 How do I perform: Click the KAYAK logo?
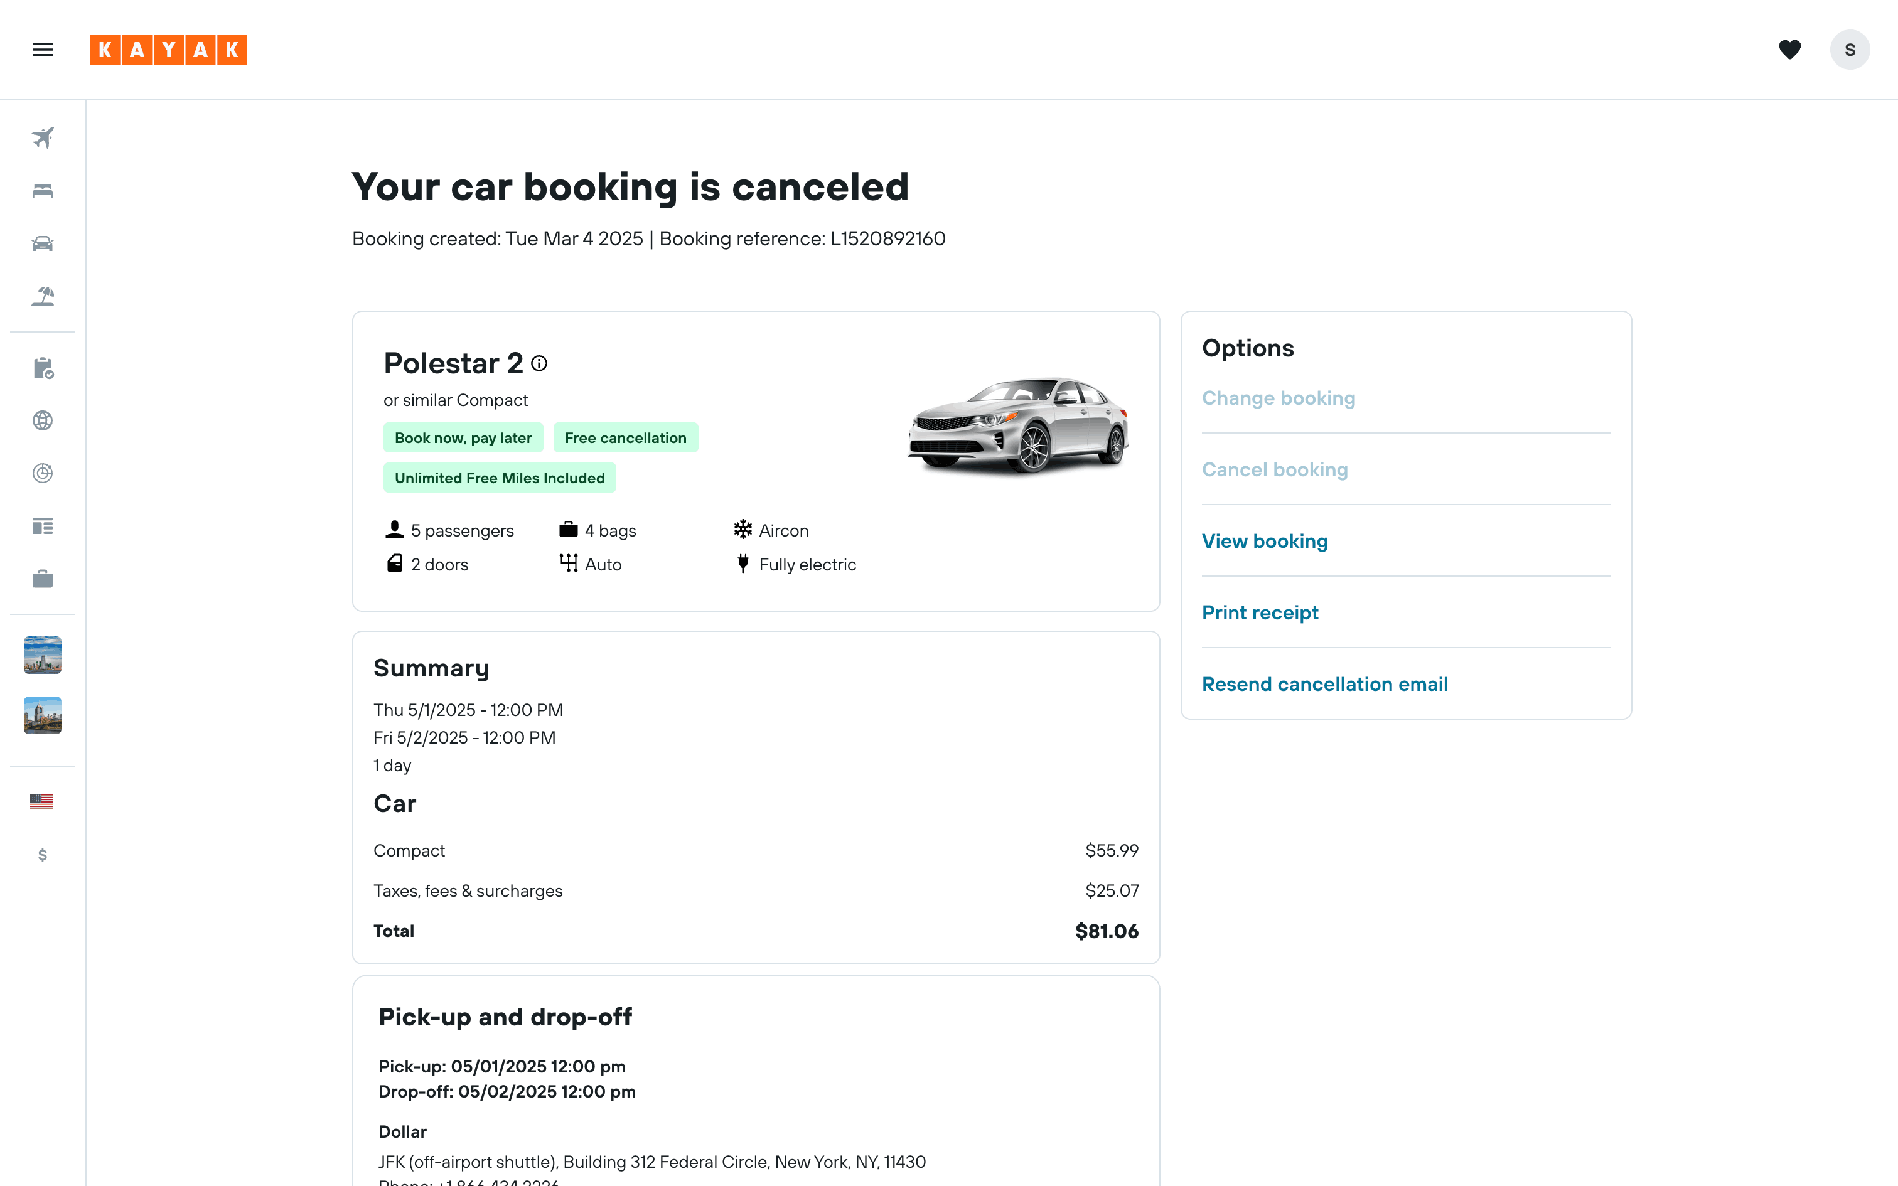[x=169, y=50]
